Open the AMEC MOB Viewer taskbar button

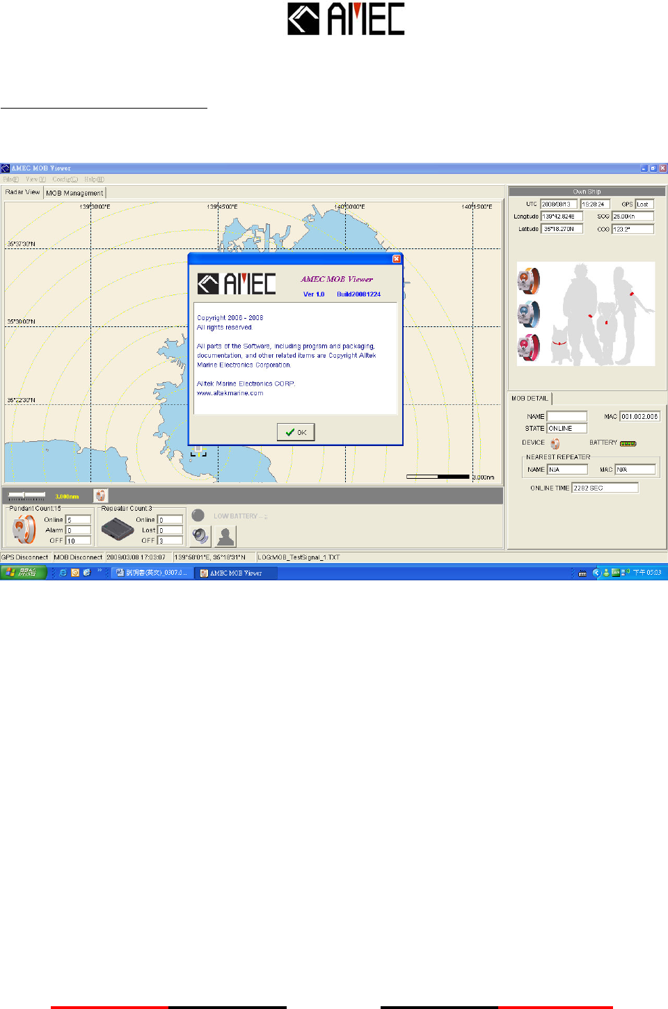(x=236, y=573)
